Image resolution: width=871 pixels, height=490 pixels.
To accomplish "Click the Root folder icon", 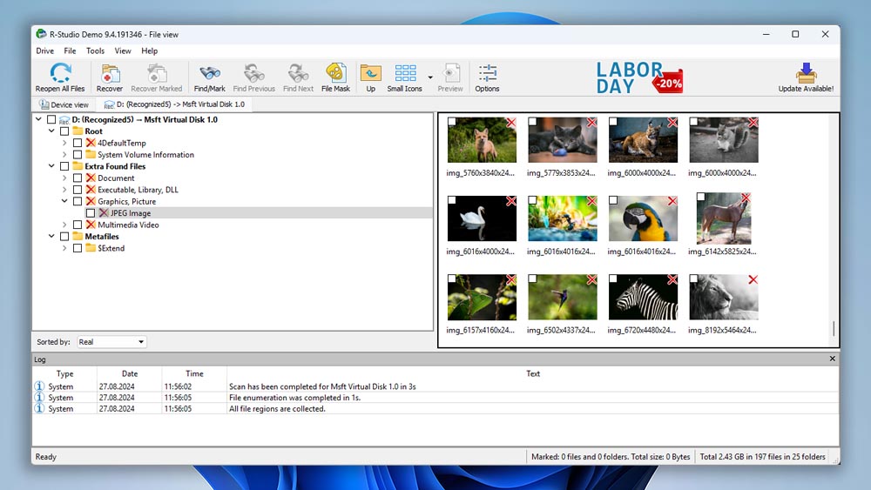I will (78, 131).
